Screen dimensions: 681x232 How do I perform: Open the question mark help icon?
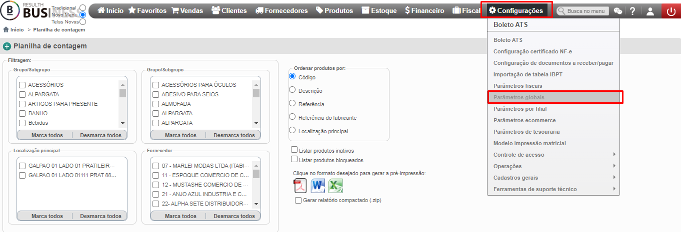(x=632, y=11)
